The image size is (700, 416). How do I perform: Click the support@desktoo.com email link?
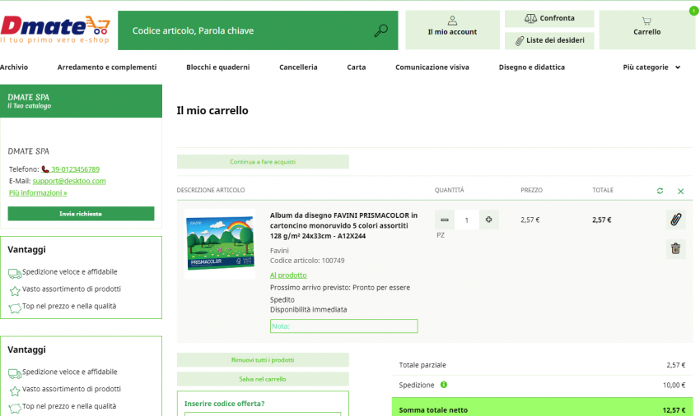pyautogui.click(x=69, y=181)
